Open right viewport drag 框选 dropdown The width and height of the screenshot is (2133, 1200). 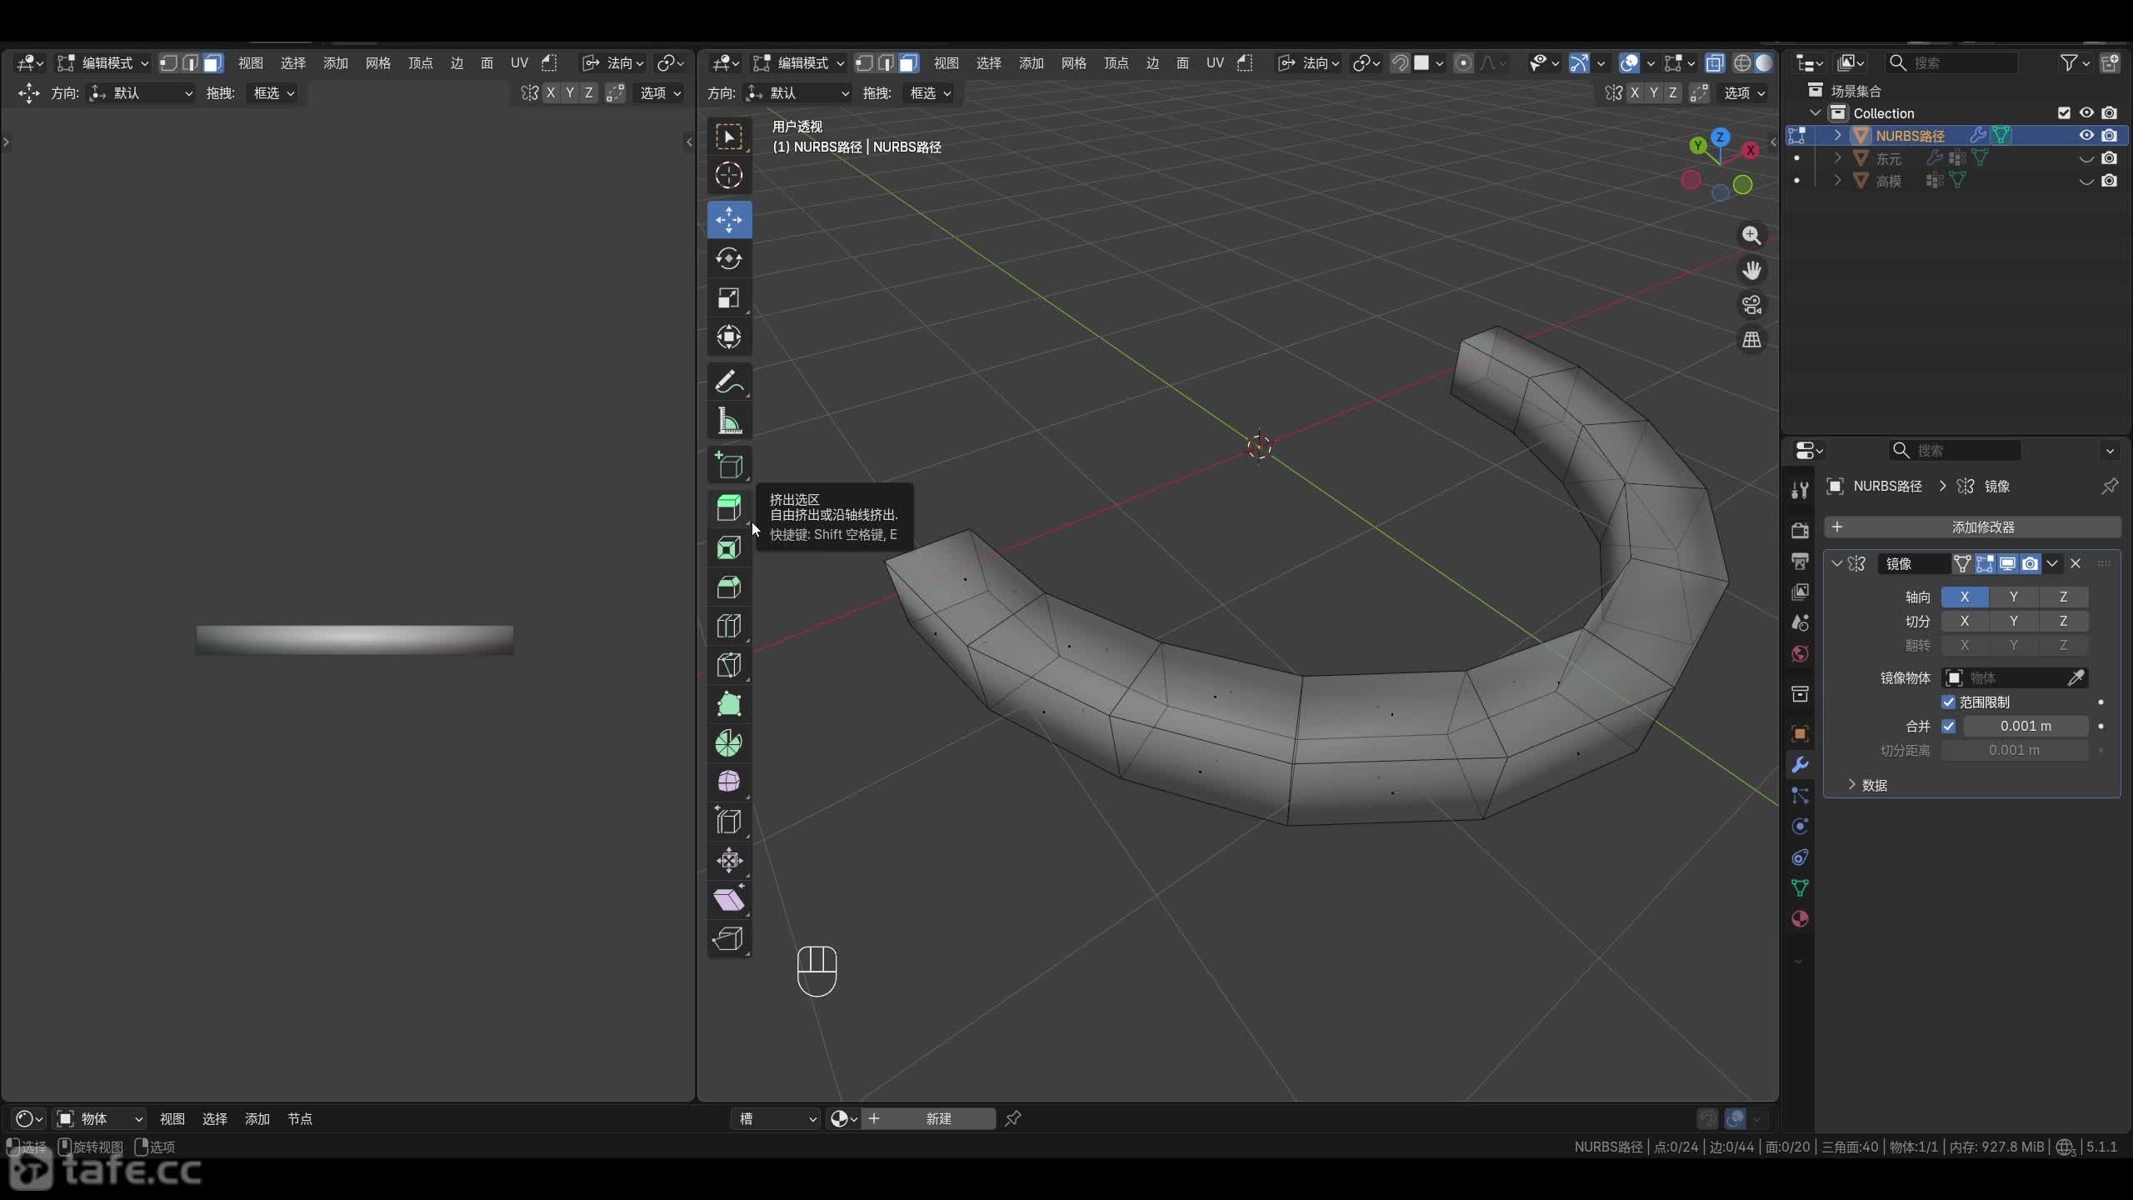point(929,93)
